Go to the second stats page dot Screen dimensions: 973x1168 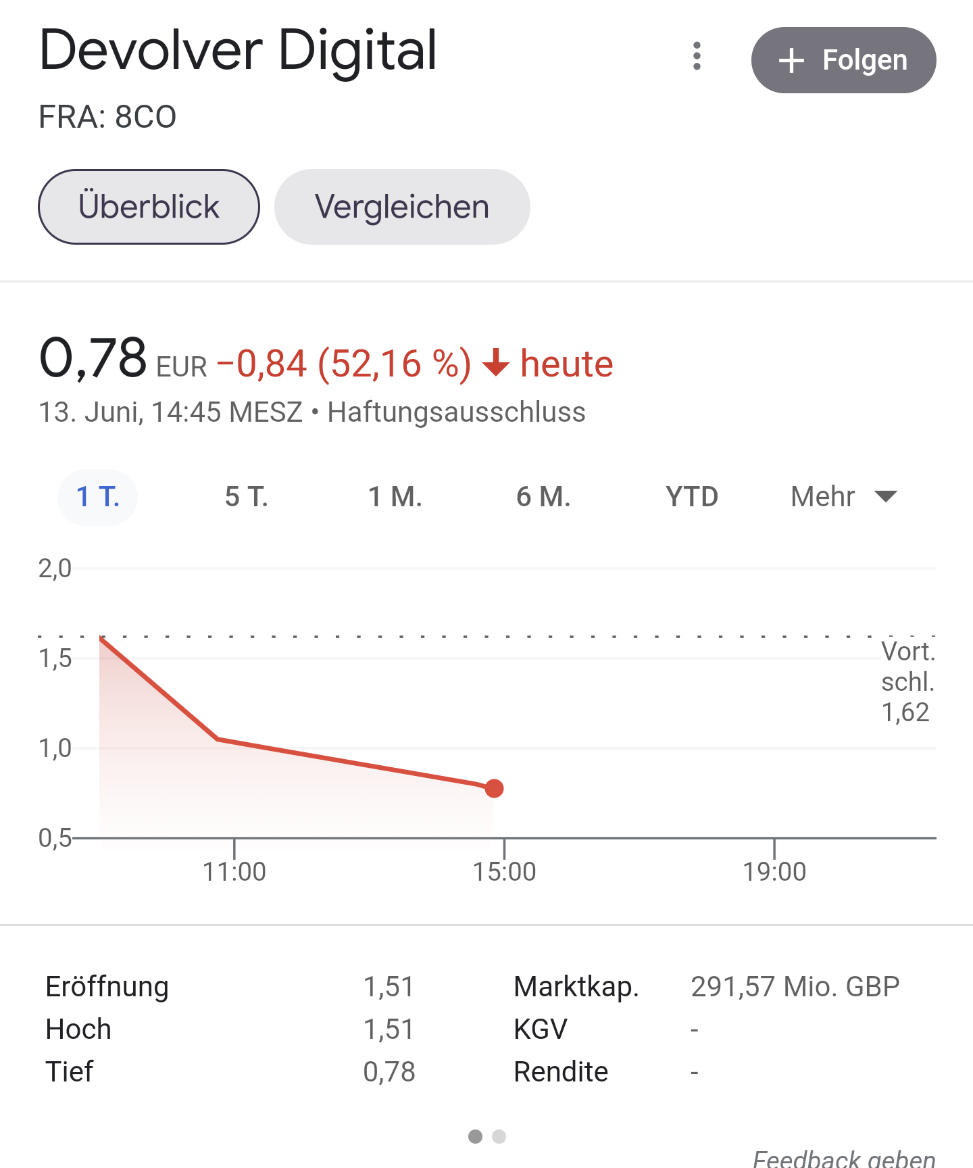point(499,1136)
